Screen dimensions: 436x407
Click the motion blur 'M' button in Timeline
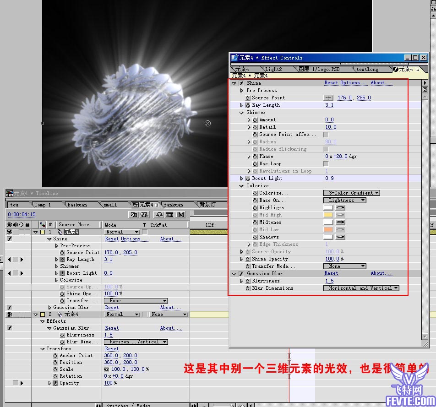point(181,215)
